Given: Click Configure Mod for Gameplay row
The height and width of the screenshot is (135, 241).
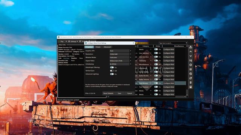Looking at the screenshot, I should [x=169, y=61].
